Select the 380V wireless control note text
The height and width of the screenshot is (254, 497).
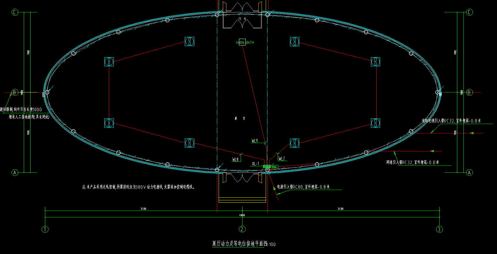tap(138, 187)
